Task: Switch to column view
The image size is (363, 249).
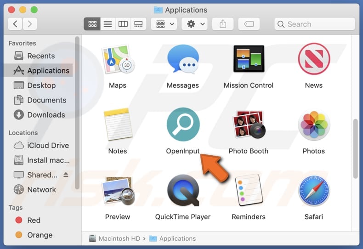Action: (123, 24)
